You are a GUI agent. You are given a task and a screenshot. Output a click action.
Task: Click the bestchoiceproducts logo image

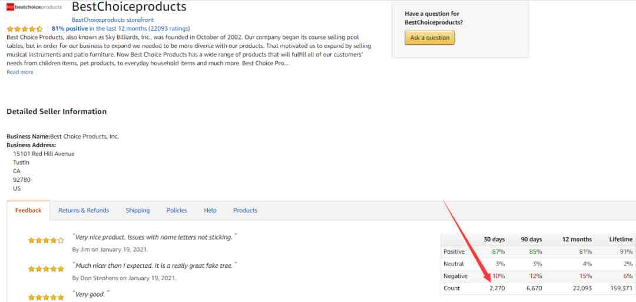coord(35,7)
